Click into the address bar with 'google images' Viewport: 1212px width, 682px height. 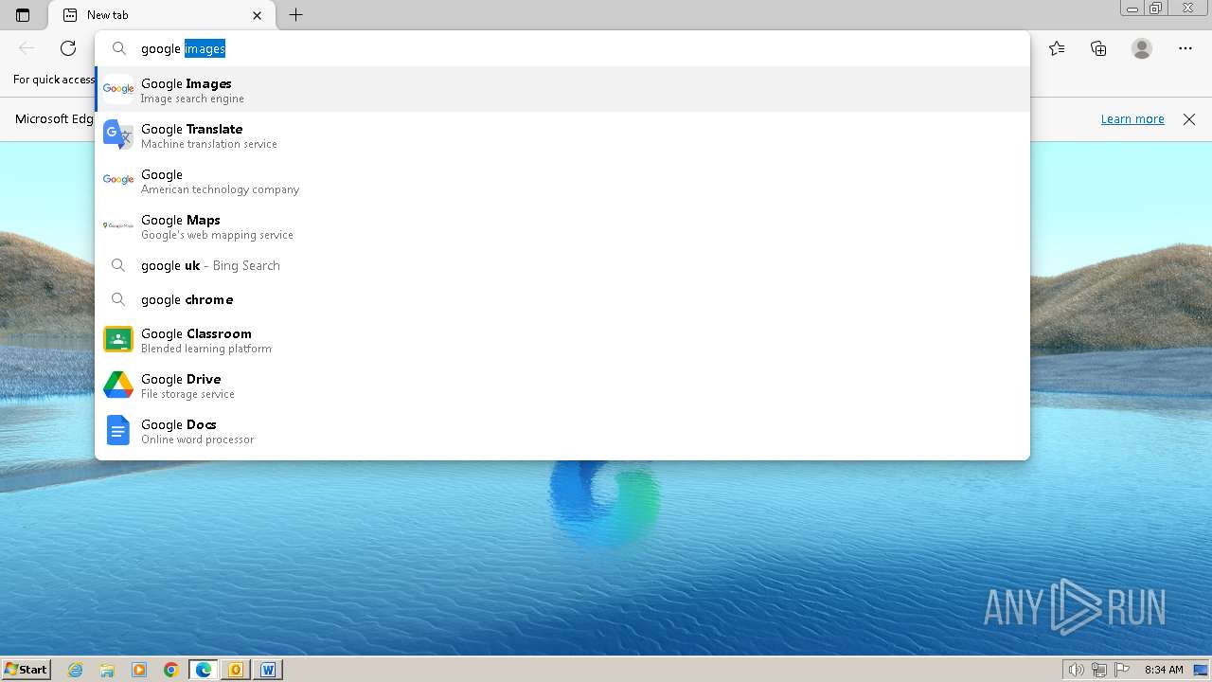tap(562, 48)
